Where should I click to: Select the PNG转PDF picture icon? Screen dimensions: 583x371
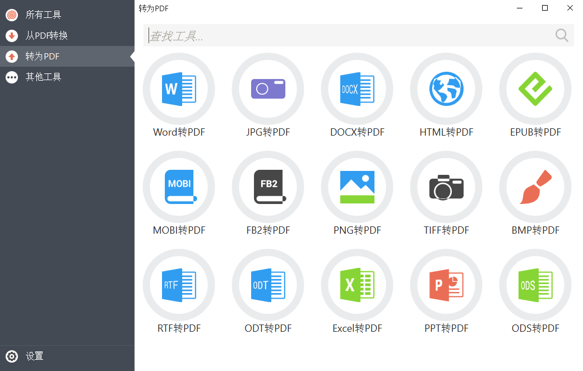coord(357,187)
